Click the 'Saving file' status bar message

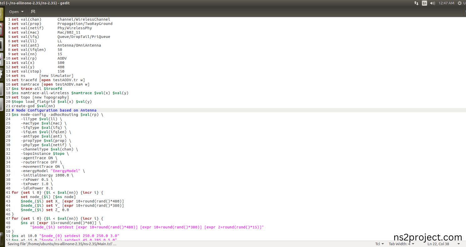pos(62,244)
